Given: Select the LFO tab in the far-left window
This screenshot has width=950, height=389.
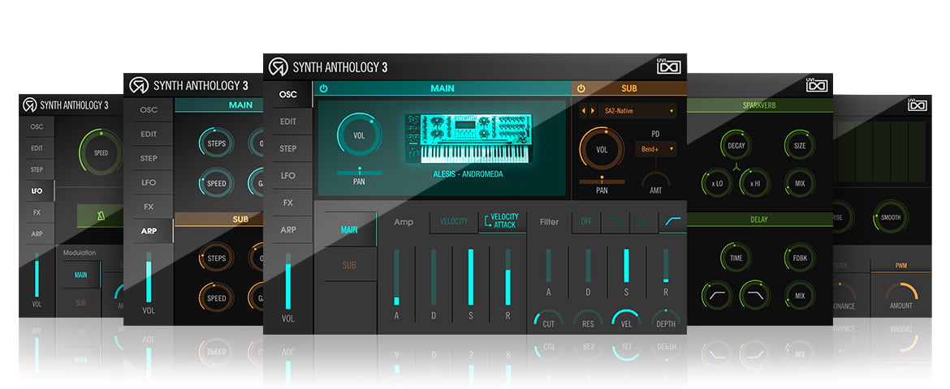Looking at the screenshot, I should click(37, 191).
